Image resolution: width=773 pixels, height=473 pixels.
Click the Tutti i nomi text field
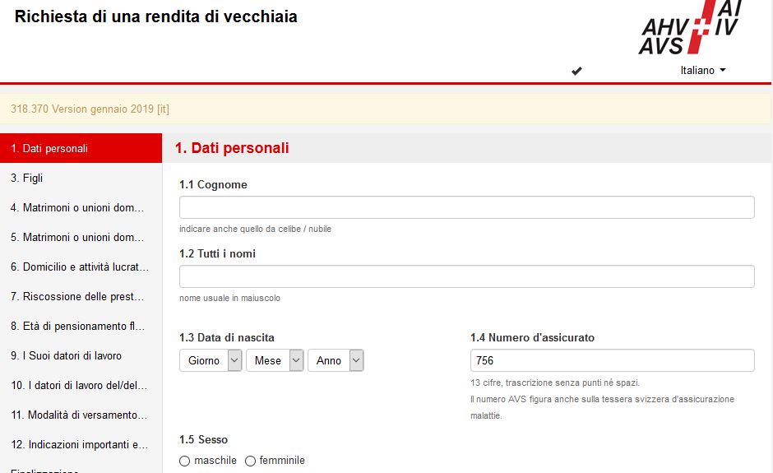coord(466,276)
